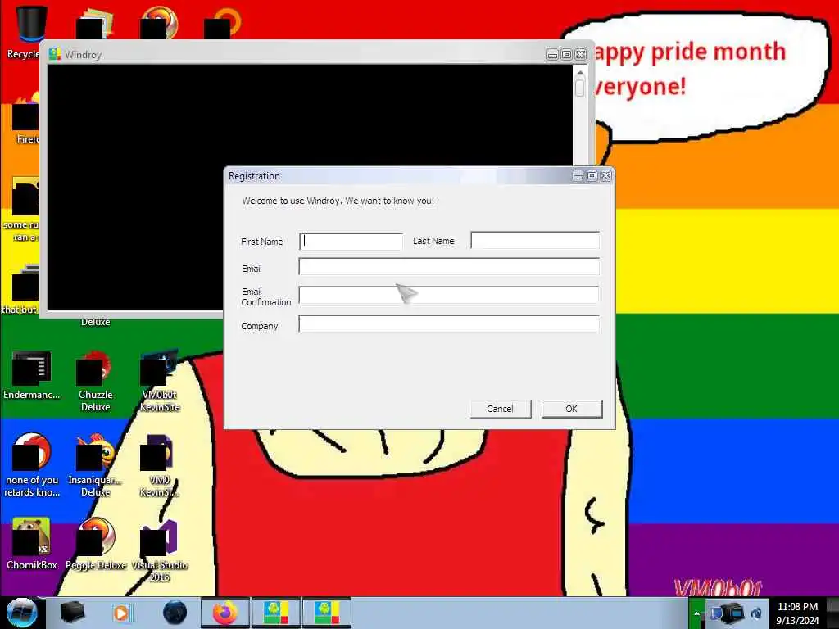
Task: Open Firefox from the taskbar
Action: pyautogui.click(x=224, y=613)
